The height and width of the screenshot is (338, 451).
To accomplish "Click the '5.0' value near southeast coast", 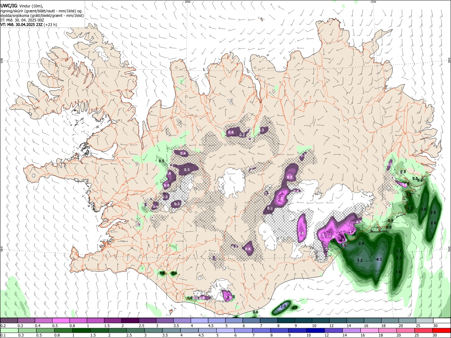I will tap(343, 245).
